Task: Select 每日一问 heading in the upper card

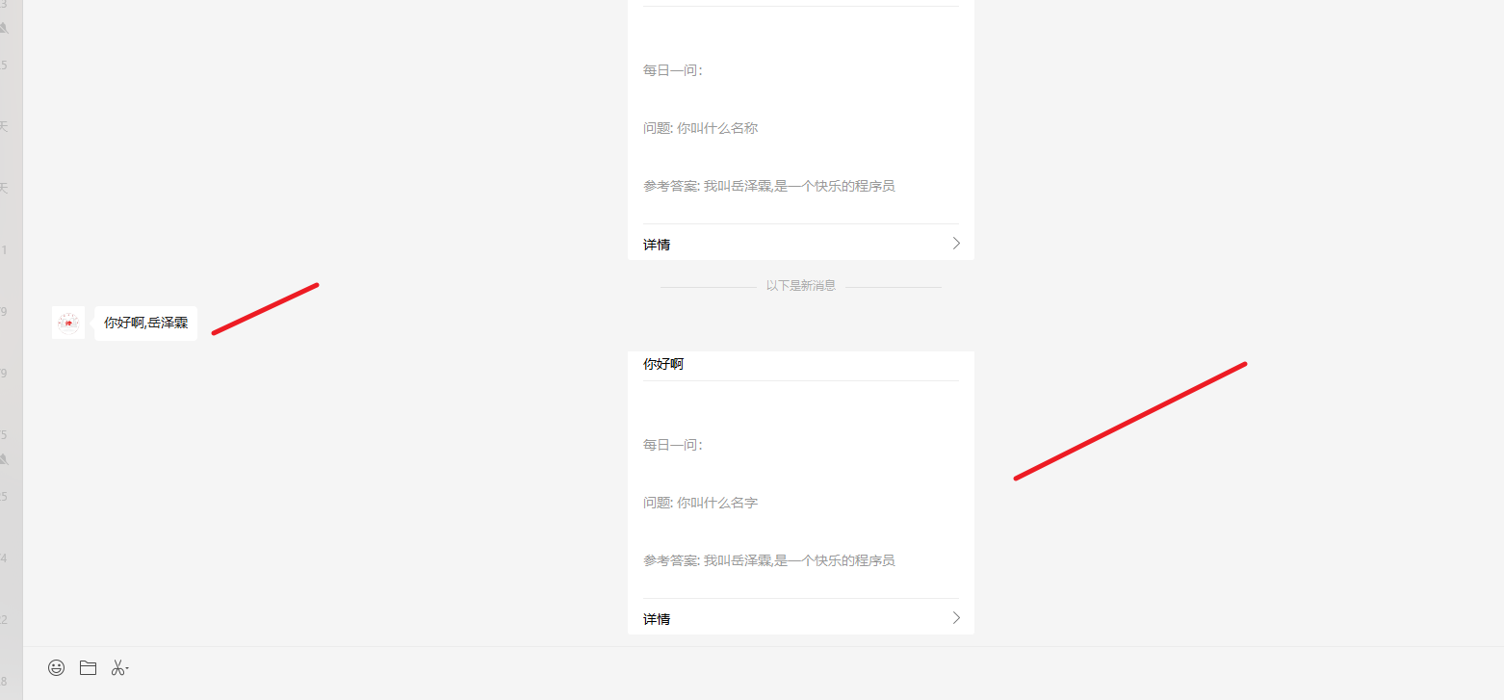Action: coord(673,70)
